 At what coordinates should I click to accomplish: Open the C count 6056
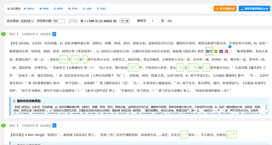pyautogui.click(x=60, y=9)
